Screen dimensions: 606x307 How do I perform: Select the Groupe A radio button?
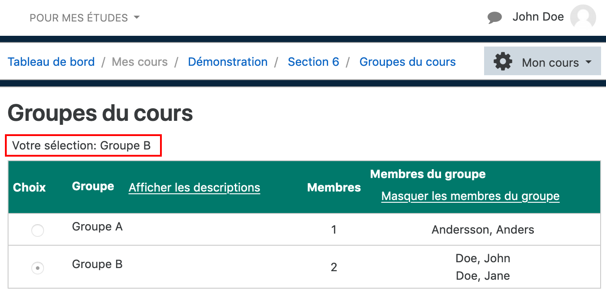38,230
